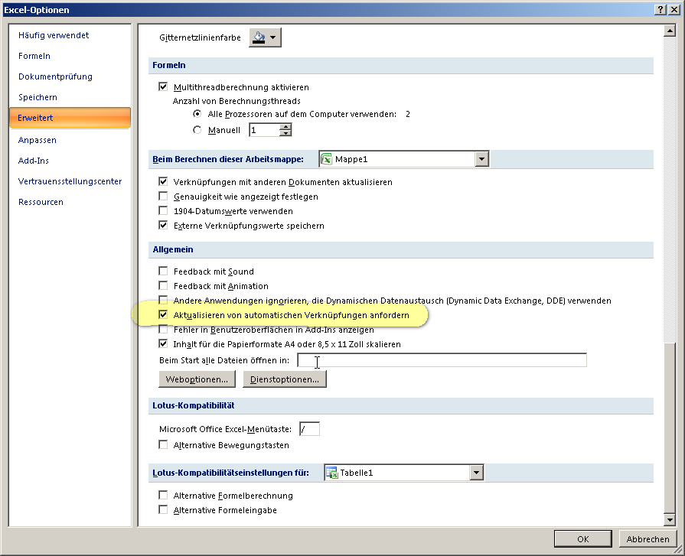Click the scrollbar up arrow
685x556 pixels.
(x=670, y=31)
